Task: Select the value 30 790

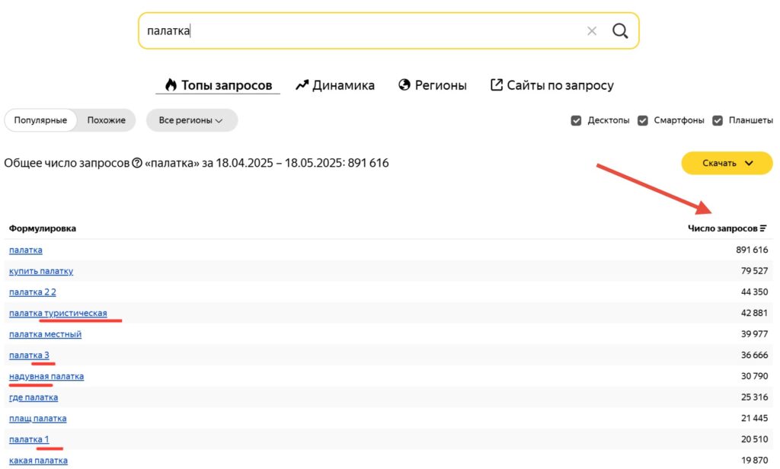Action: [x=754, y=376]
